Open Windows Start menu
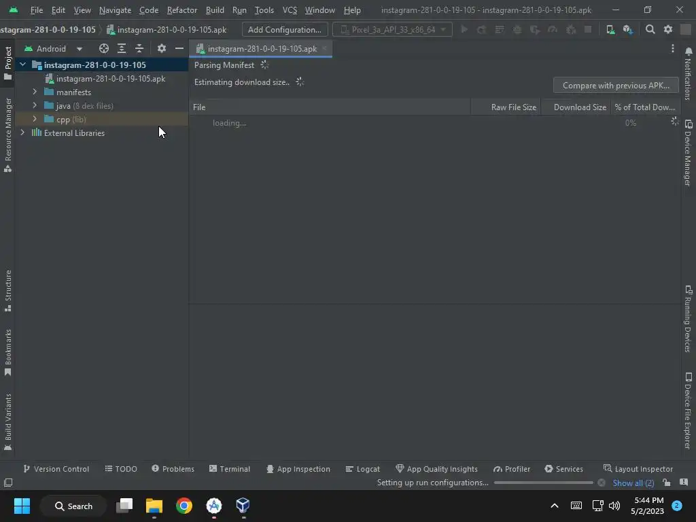The height and width of the screenshot is (522, 696). [x=22, y=506]
